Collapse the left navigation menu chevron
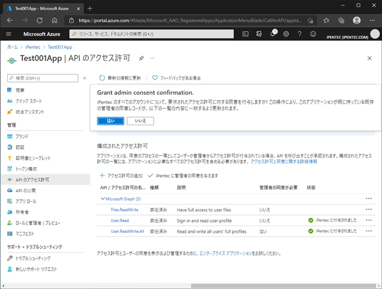The height and width of the screenshot is (289, 382). point(85,78)
